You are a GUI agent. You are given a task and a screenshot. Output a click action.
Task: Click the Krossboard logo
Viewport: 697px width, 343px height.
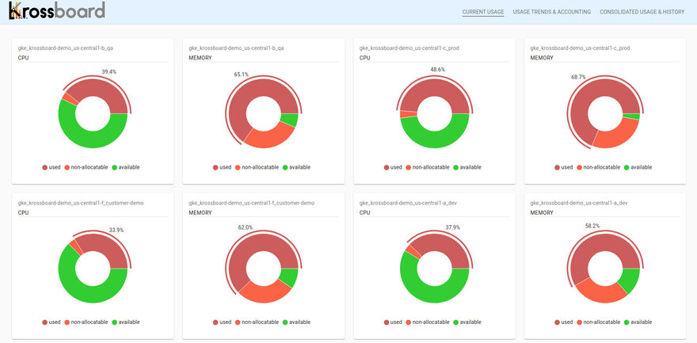click(57, 11)
